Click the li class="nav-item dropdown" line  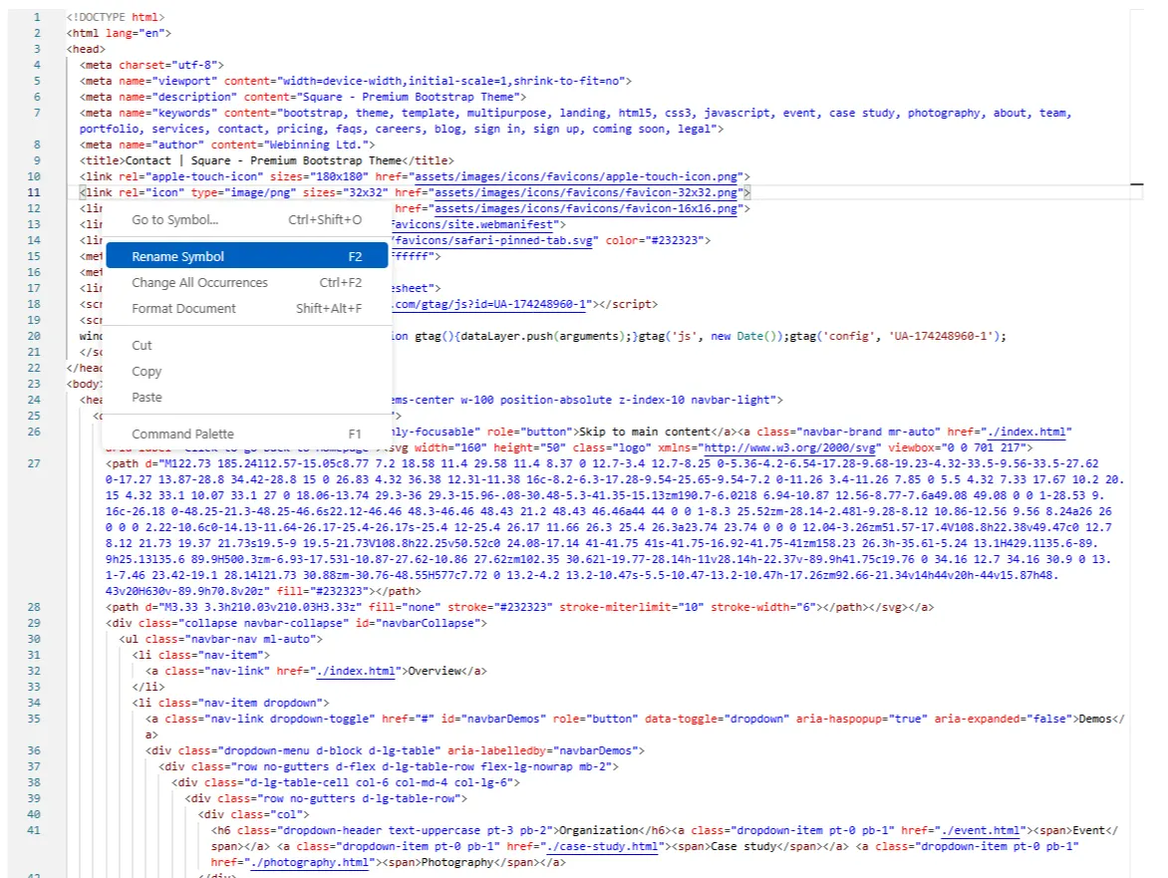click(231, 703)
